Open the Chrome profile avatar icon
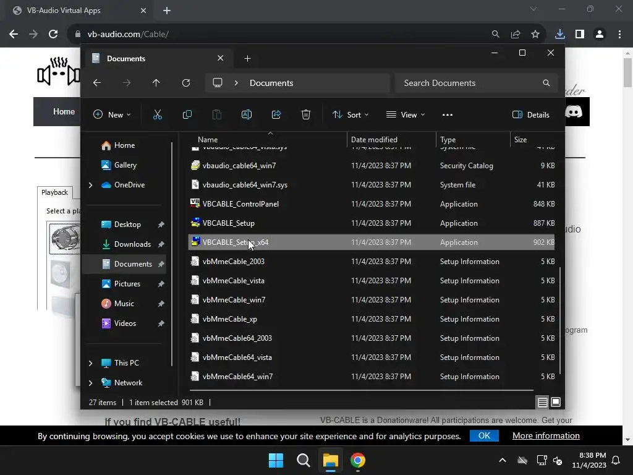The height and width of the screenshot is (475, 633). [x=600, y=35]
